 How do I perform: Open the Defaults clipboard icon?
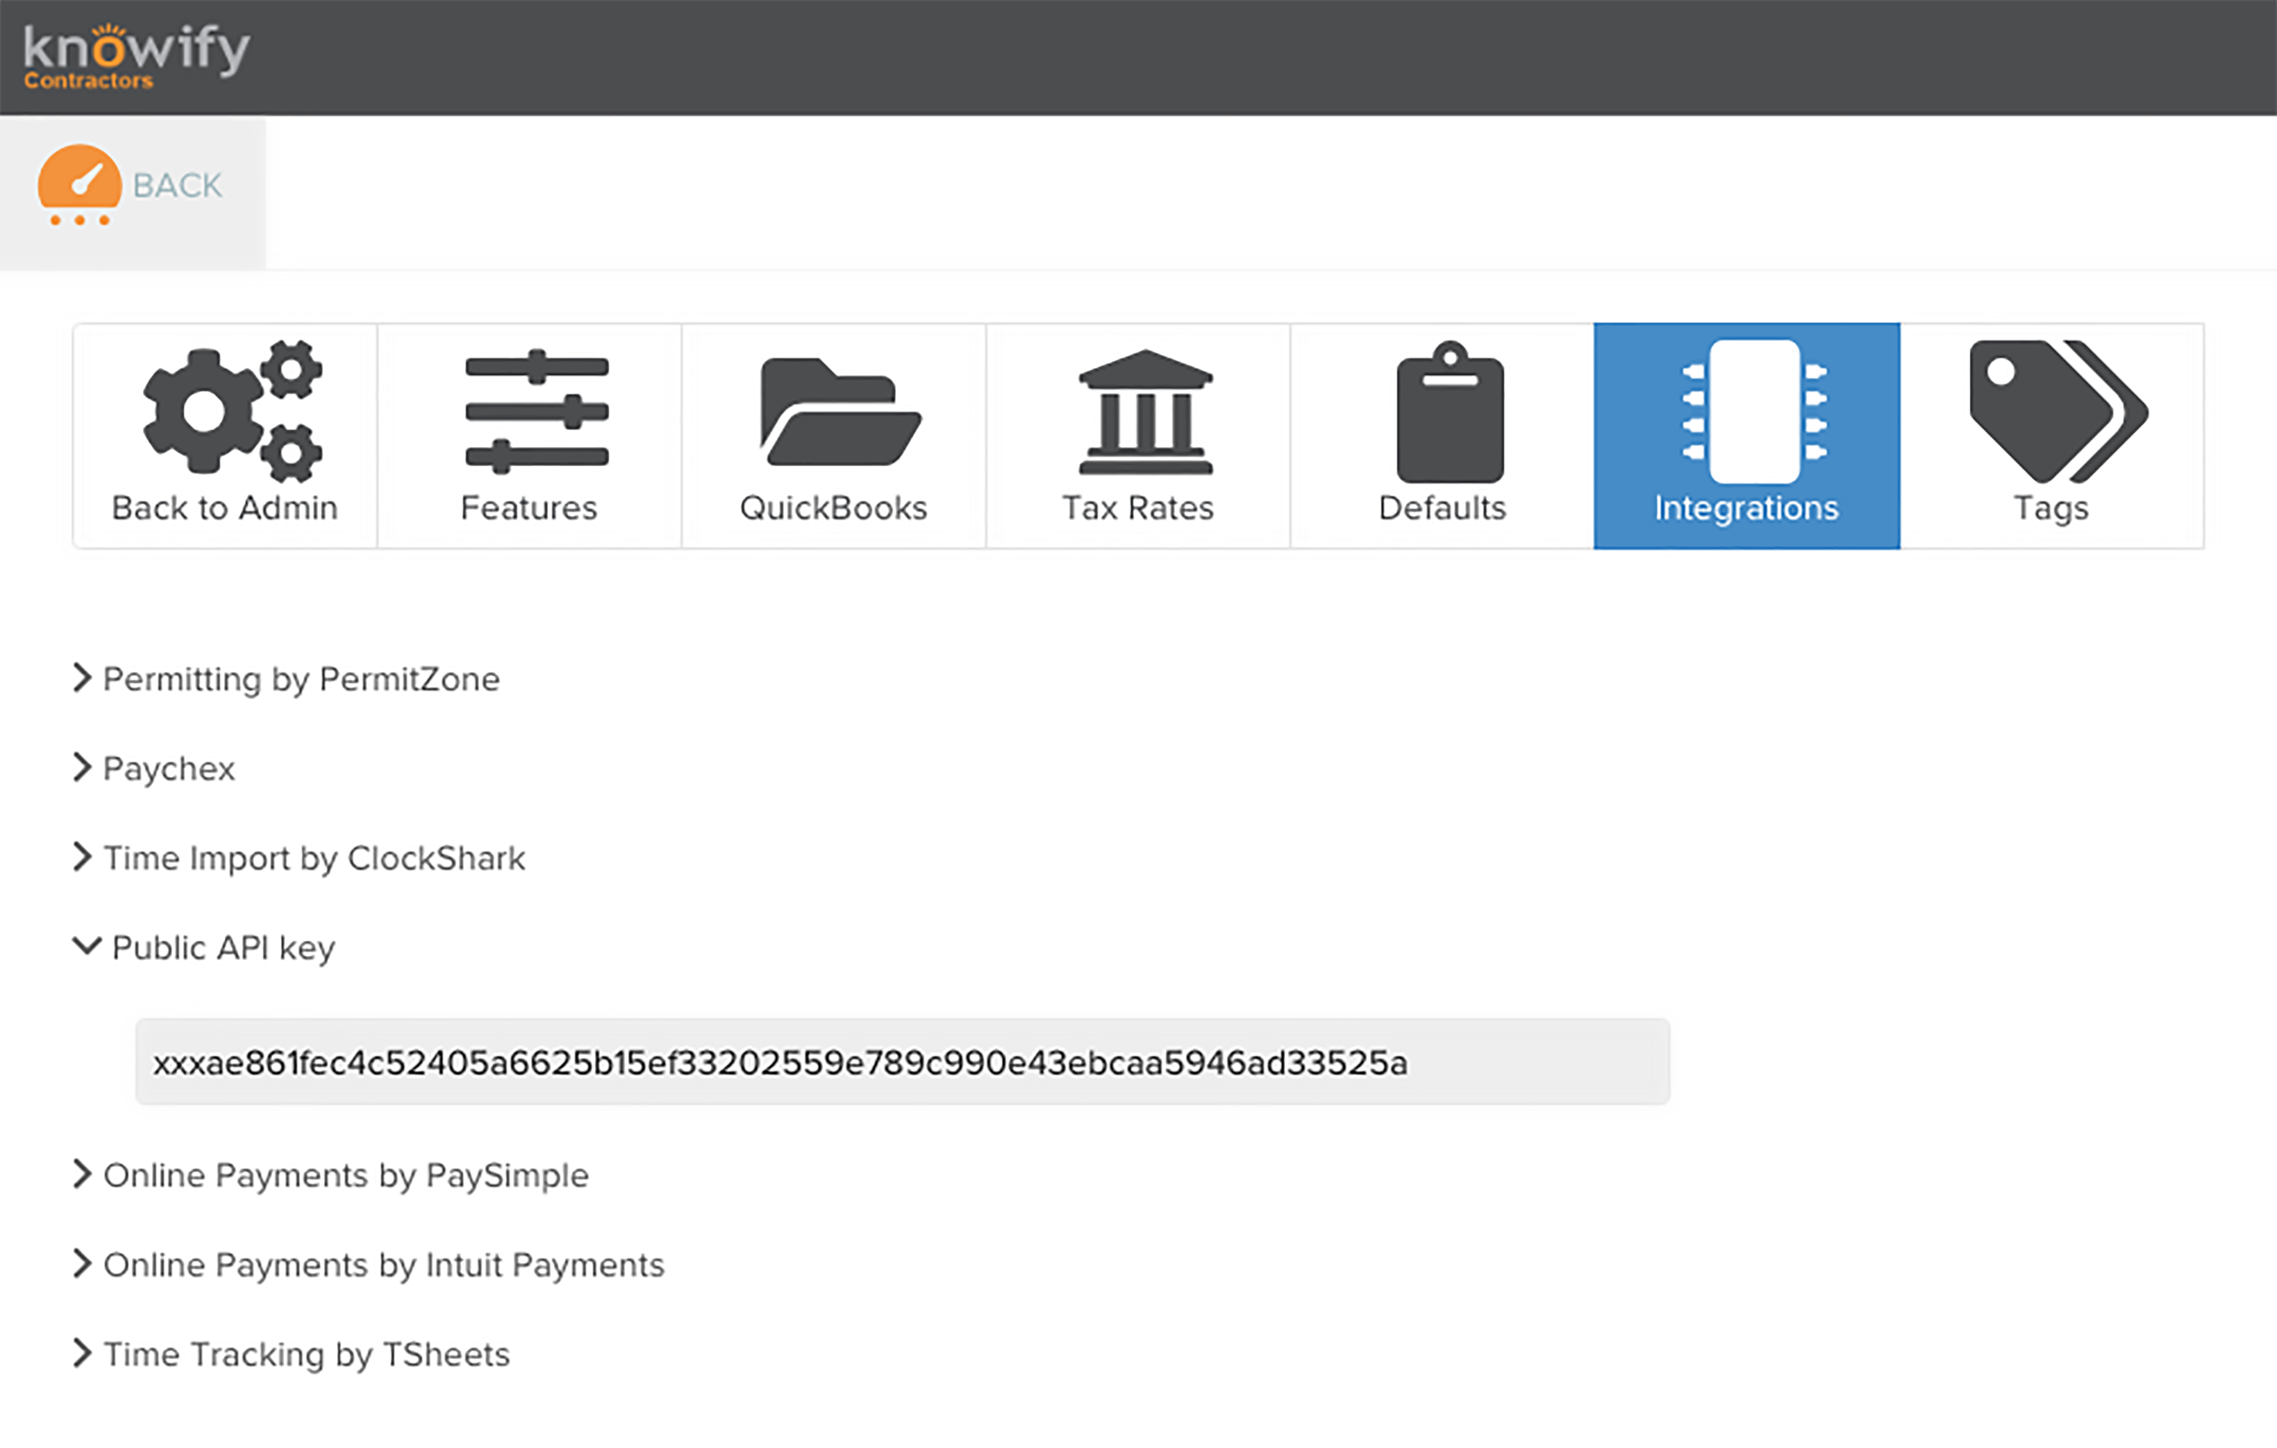point(1450,411)
